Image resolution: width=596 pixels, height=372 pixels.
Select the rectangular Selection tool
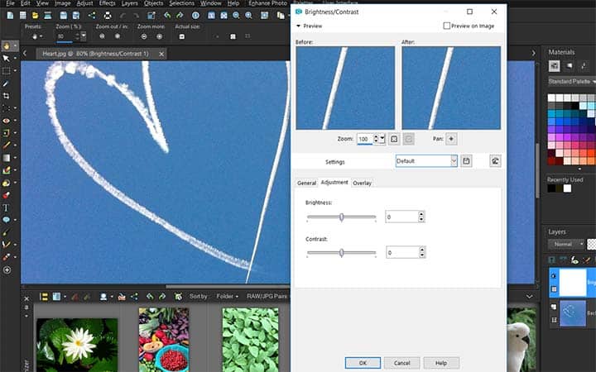[7, 71]
